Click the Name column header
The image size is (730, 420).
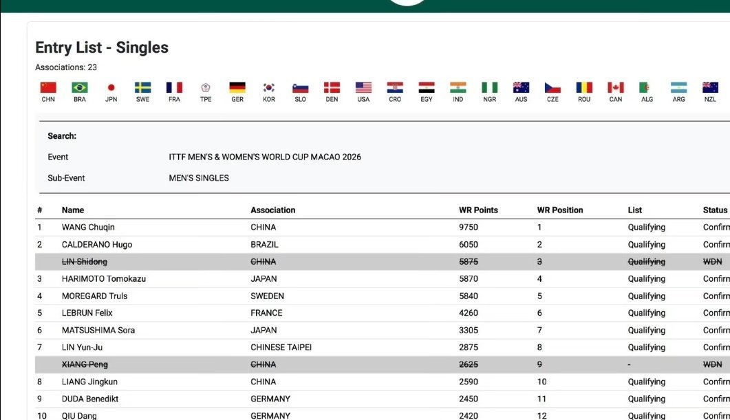(73, 210)
